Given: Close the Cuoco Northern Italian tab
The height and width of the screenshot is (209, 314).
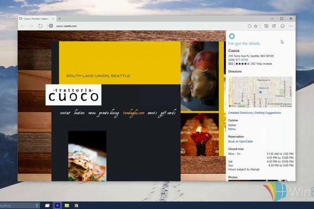Looking at the screenshot, I should 53,19.
